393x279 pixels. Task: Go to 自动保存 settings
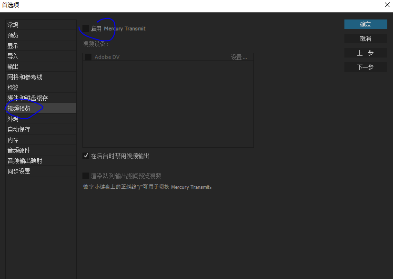coord(41,129)
